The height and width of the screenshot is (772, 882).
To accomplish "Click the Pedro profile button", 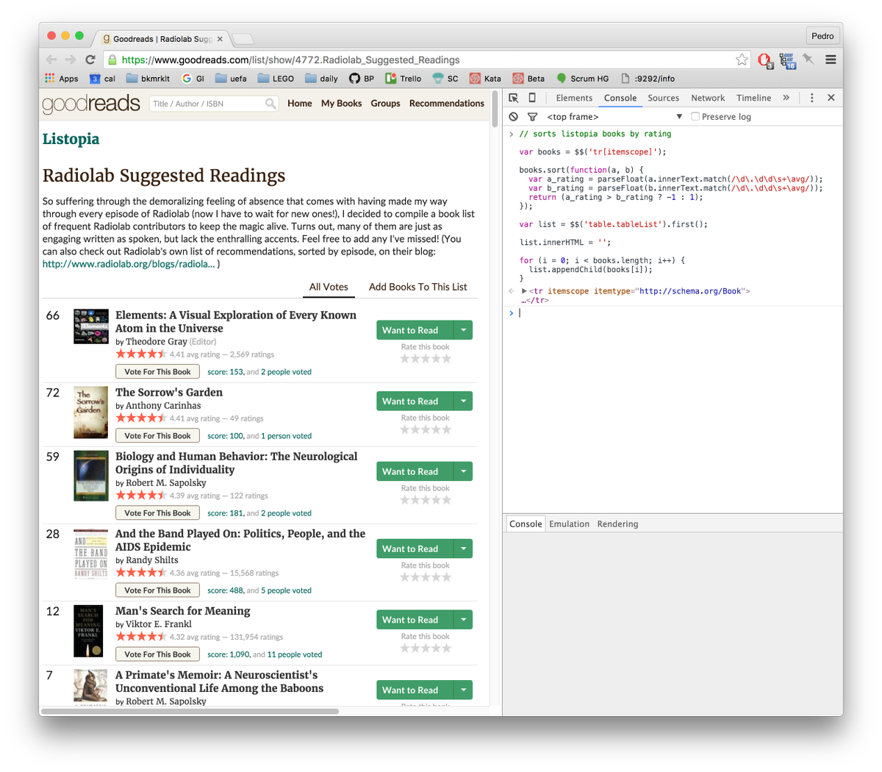I will click(x=822, y=36).
